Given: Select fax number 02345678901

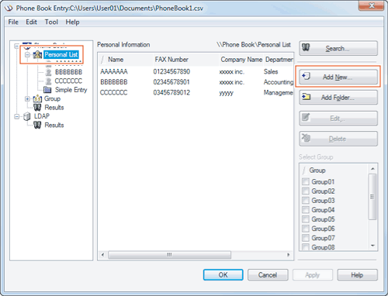Looking at the screenshot, I should click(x=171, y=82).
